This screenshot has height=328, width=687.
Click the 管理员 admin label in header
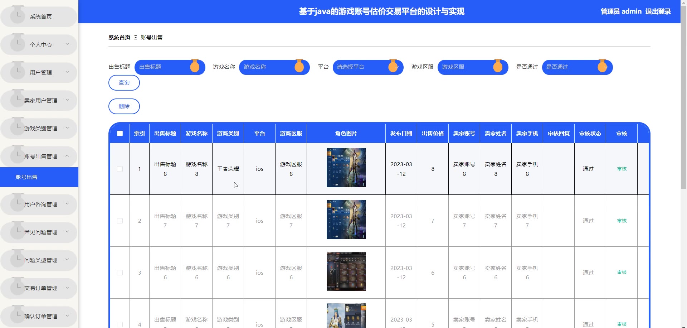coord(621,11)
